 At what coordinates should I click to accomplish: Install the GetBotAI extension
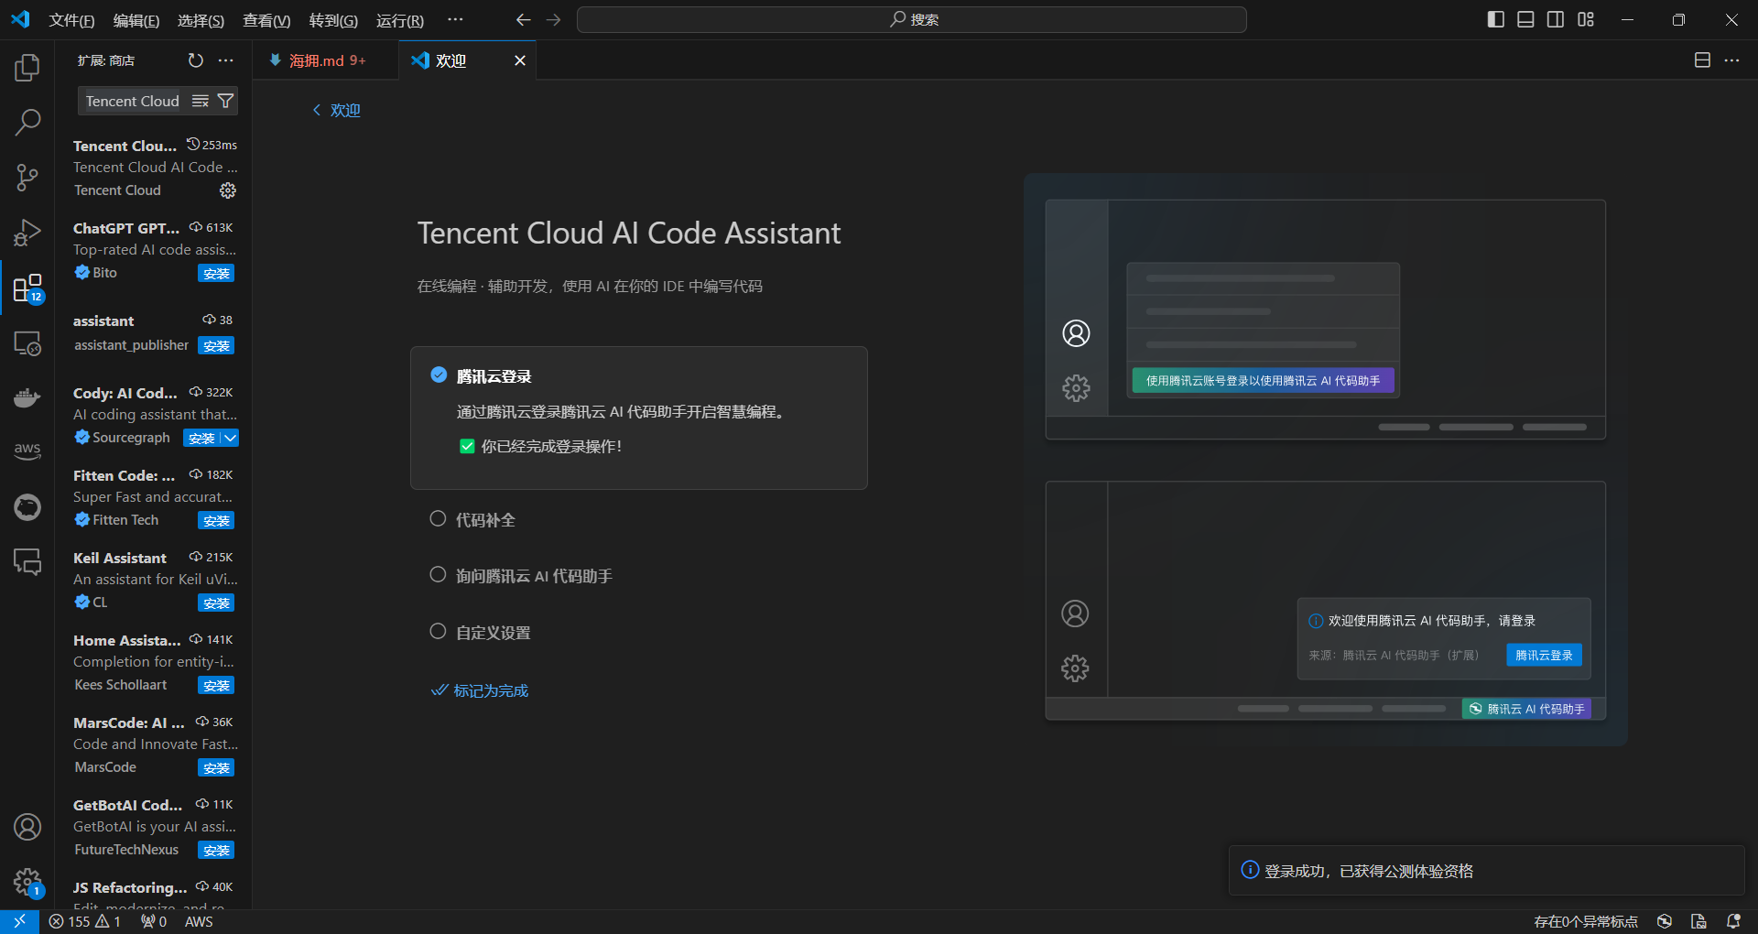click(216, 850)
